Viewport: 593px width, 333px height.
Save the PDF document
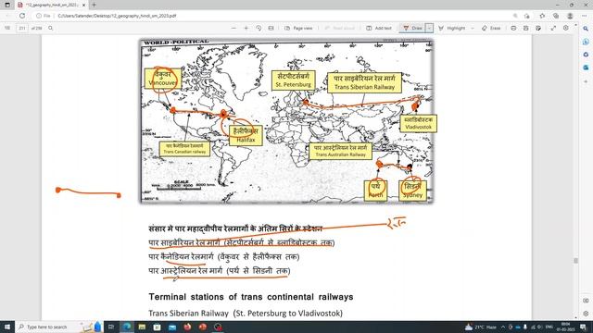(x=526, y=28)
